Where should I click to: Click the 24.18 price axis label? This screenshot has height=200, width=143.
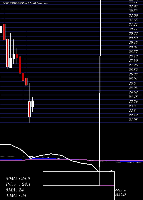pos(133,97)
